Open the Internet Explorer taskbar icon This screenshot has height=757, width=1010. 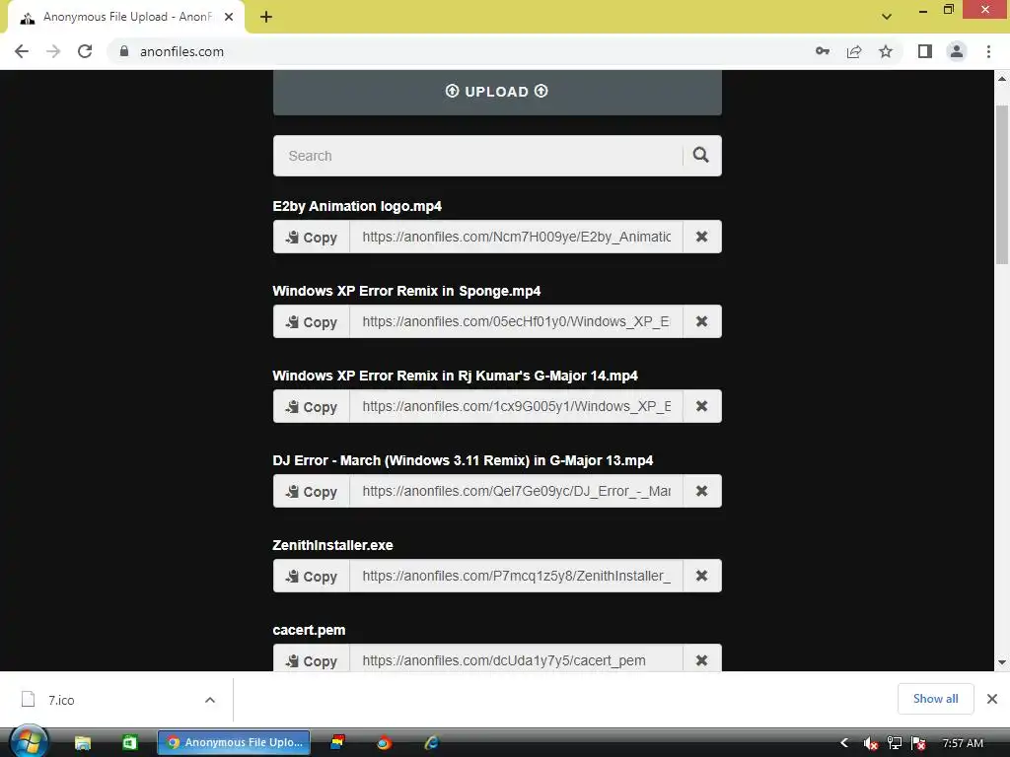(431, 743)
